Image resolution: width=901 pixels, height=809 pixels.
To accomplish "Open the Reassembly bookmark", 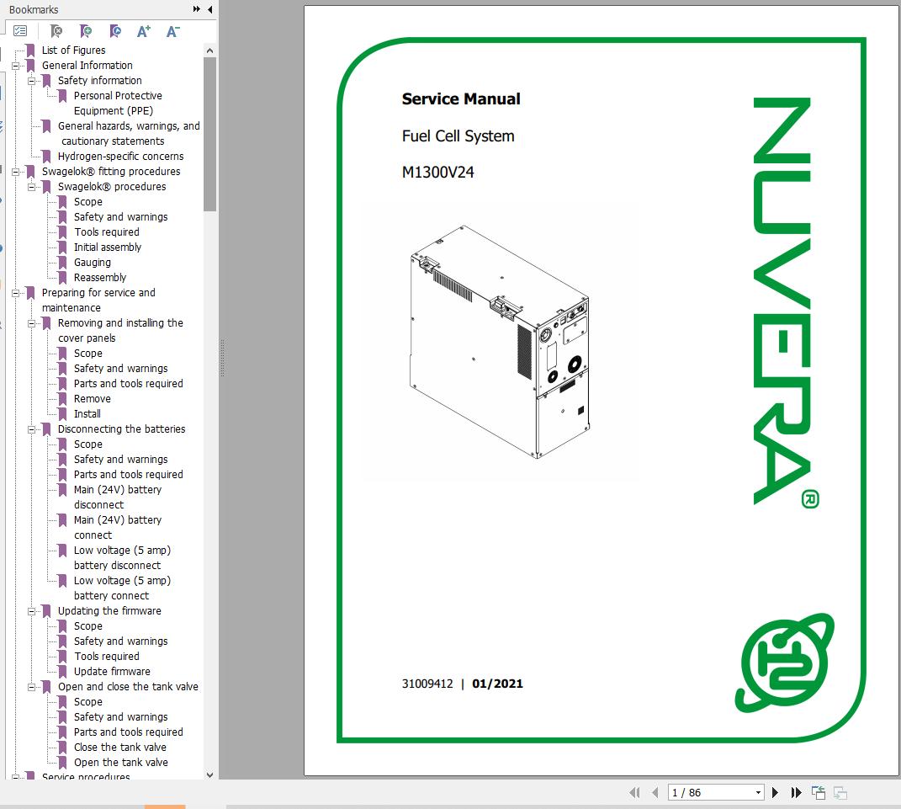I will click(x=100, y=277).
